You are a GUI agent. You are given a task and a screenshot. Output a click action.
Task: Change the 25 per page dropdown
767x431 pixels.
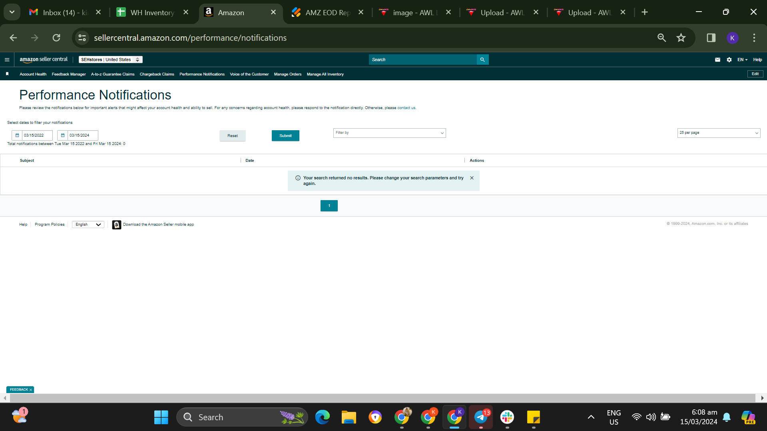[719, 133]
